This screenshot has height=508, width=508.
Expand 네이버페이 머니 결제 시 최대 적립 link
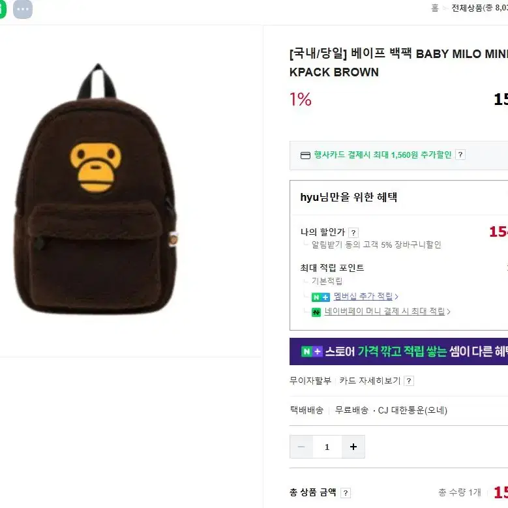pyautogui.click(x=387, y=311)
